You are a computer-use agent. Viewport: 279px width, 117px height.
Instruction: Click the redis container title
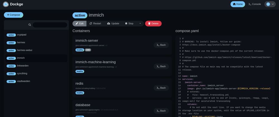(79, 83)
